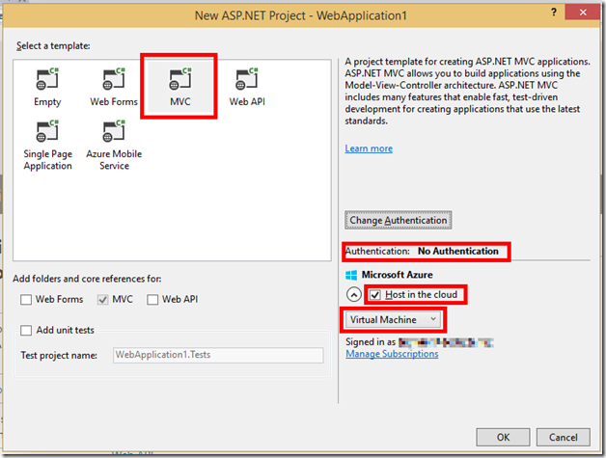Screen dimensions: 606x458
Task: Click the Microsoft Azure Windows logo
Action: [351, 275]
